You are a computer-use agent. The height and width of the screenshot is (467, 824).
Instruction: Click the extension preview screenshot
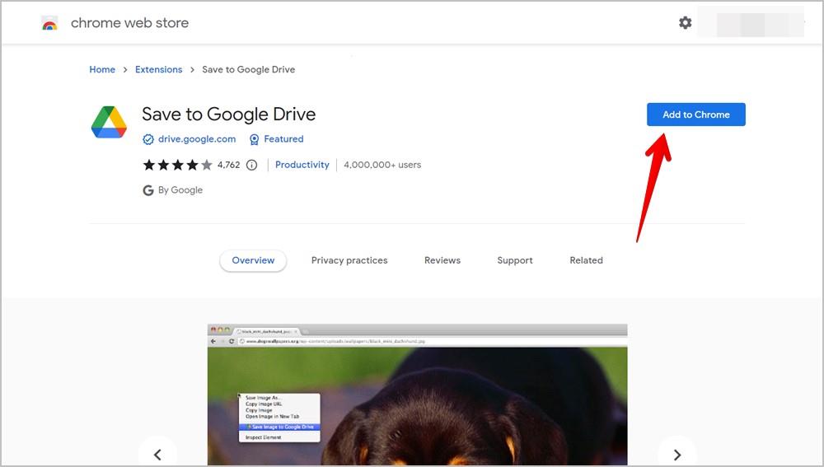click(x=417, y=395)
